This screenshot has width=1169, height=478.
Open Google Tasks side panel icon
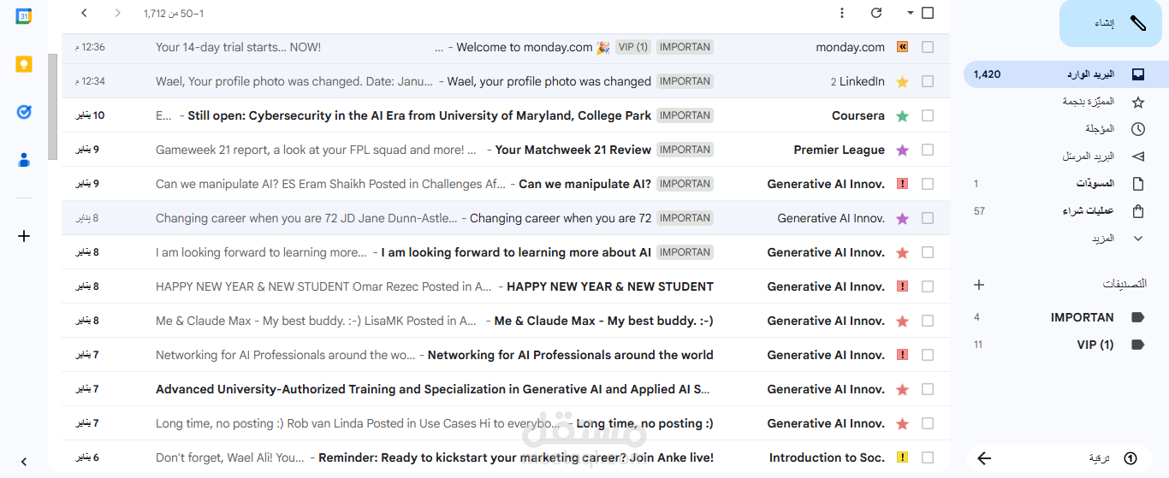coord(24,112)
